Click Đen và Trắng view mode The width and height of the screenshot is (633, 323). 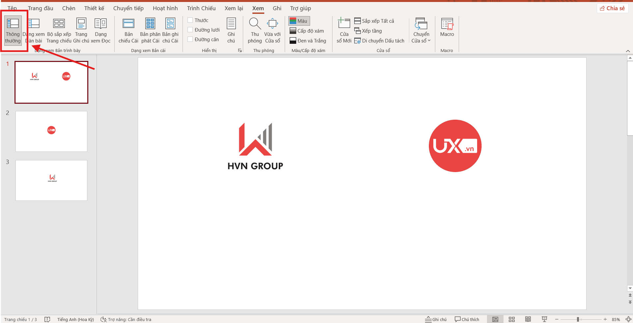point(308,40)
